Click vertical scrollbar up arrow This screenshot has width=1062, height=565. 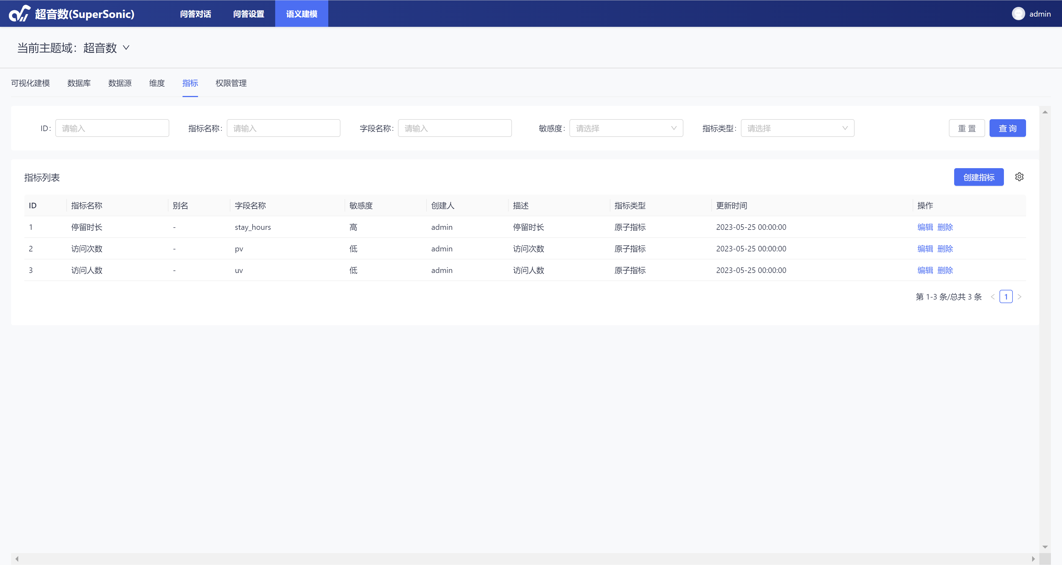click(x=1045, y=112)
